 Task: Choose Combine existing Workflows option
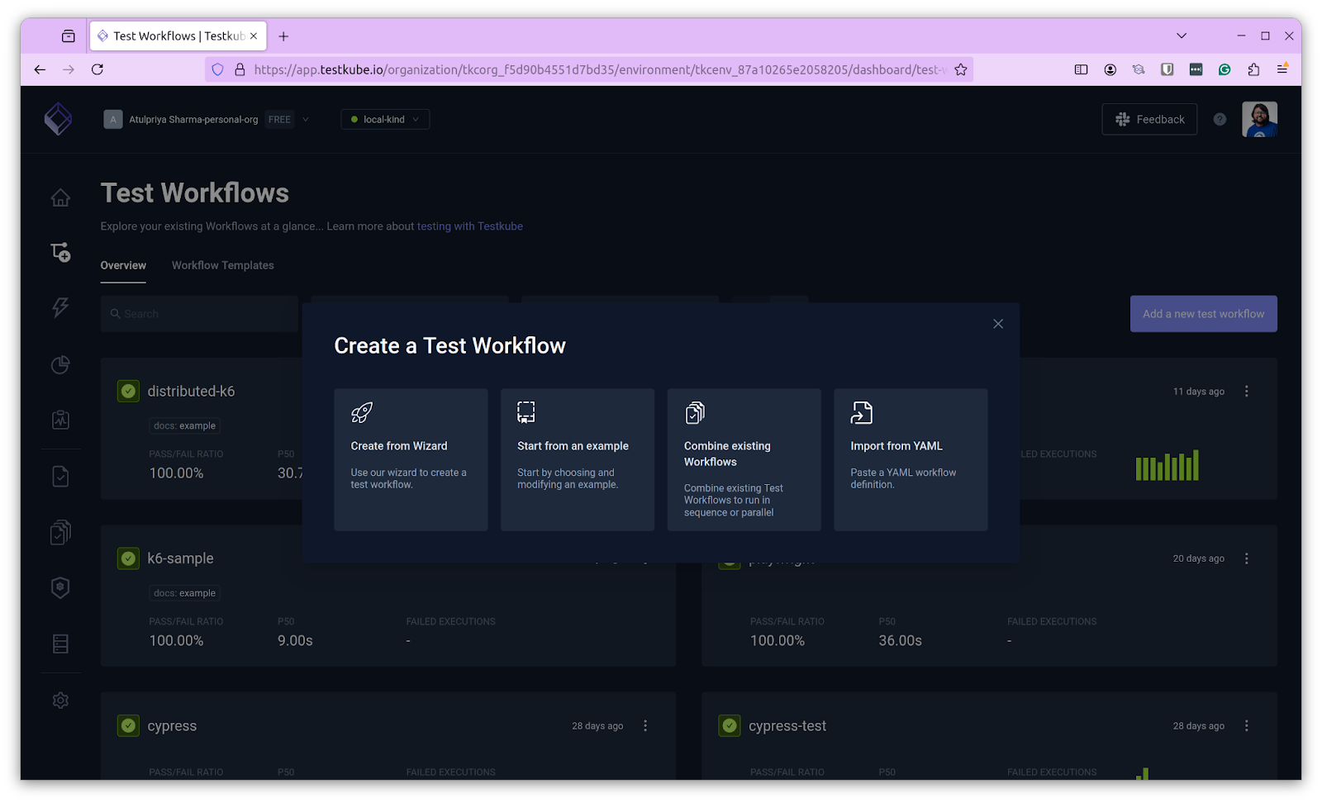pos(744,459)
